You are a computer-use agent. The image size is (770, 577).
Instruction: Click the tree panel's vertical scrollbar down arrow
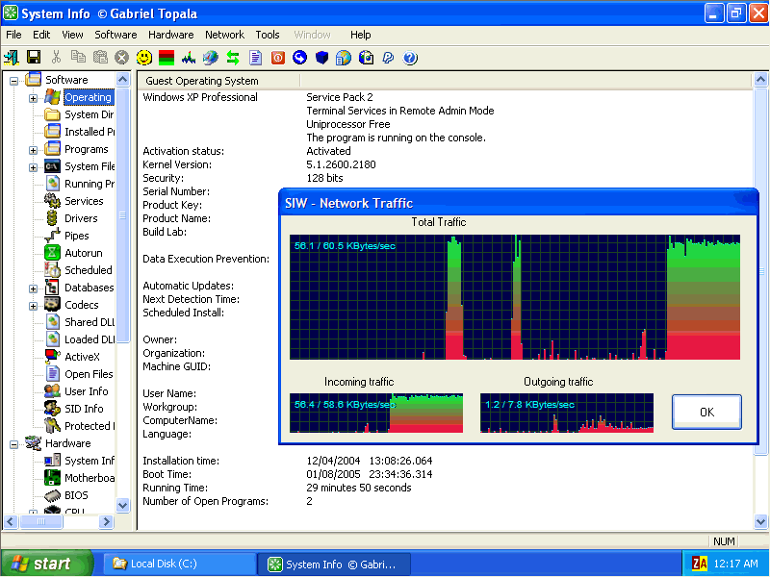coord(123,504)
